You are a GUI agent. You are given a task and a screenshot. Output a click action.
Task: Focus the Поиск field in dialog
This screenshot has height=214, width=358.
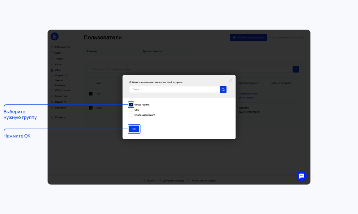pyautogui.click(x=174, y=89)
